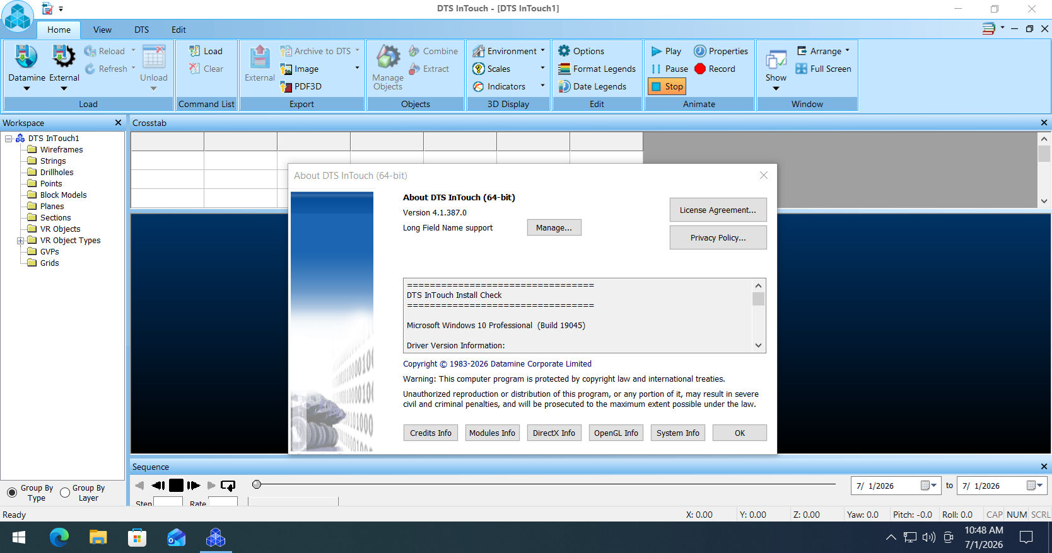1052x553 pixels.
Task: Open Microsoft Edge from taskbar
Action: (59, 537)
